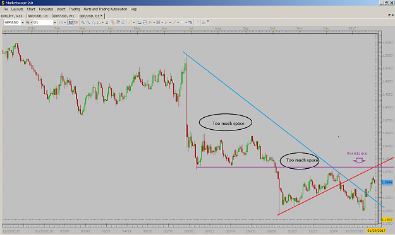Click the horizontal lines grid toolbar icon
The width and height of the screenshot is (395, 235).
(x=158, y=22)
